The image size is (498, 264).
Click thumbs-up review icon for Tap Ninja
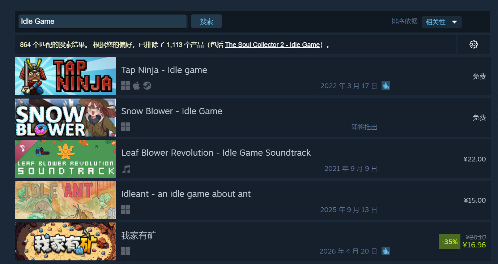pyautogui.click(x=386, y=86)
